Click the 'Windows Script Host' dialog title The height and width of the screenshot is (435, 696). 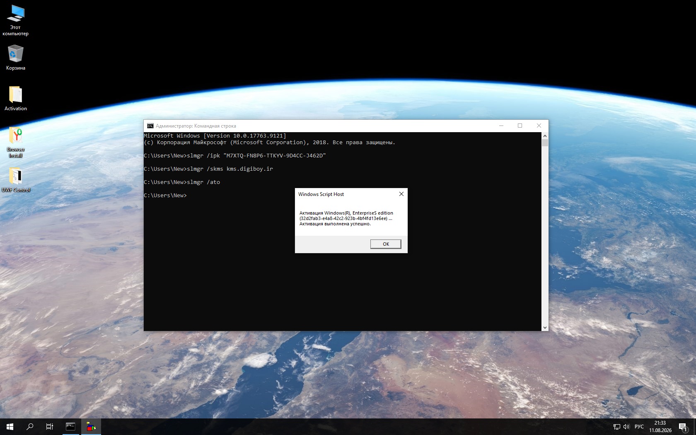(x=321, y=194)
